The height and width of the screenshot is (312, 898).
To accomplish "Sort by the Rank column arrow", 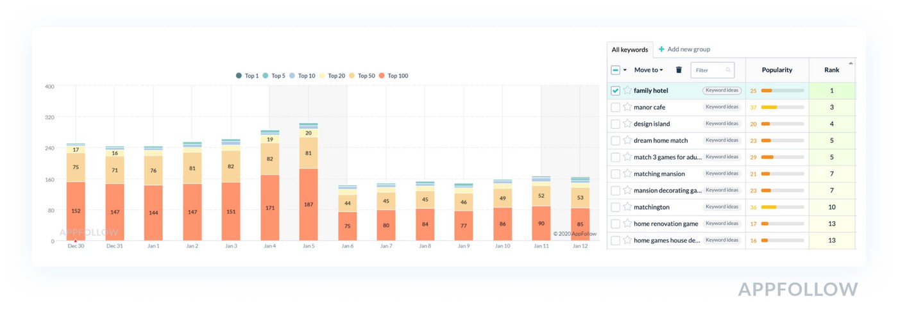I will click(851, 63).
